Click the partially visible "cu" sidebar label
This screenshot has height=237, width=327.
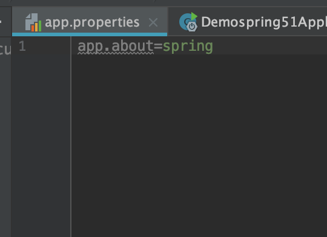pyautogui.click(x=5, y=49)
